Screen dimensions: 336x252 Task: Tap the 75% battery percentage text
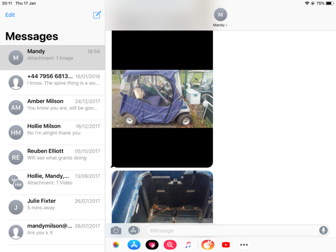[320, 3]
